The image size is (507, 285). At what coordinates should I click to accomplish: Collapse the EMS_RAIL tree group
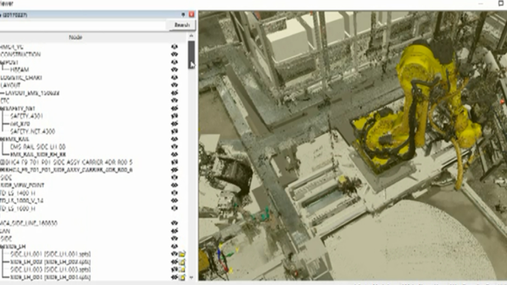pos(1,139)
